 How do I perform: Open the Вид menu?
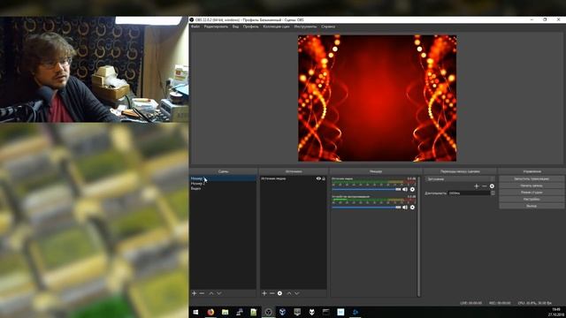click(236, 26)
